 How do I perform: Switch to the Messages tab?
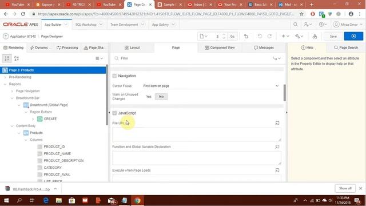[x=264, y=47]
